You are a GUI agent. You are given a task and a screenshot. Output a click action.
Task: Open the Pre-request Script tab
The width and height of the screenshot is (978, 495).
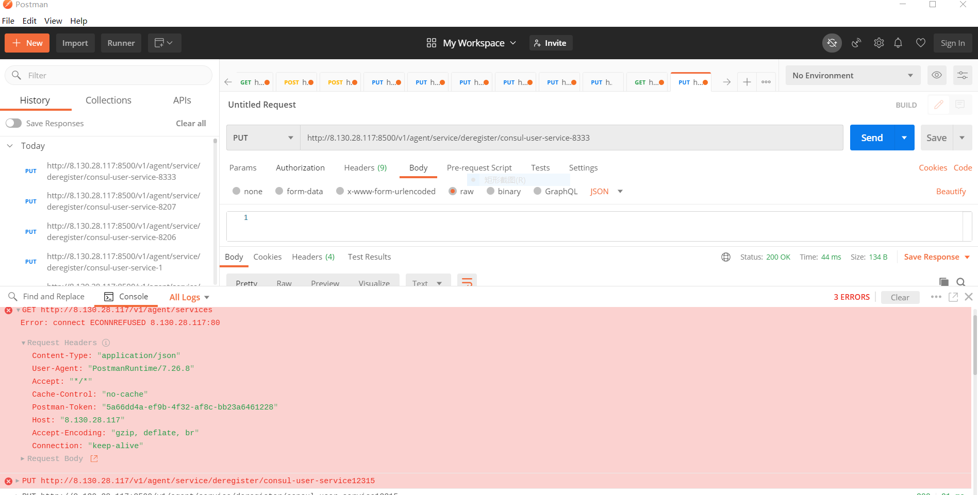(479, 167)
